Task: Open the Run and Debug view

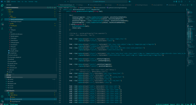Action: 2,19
